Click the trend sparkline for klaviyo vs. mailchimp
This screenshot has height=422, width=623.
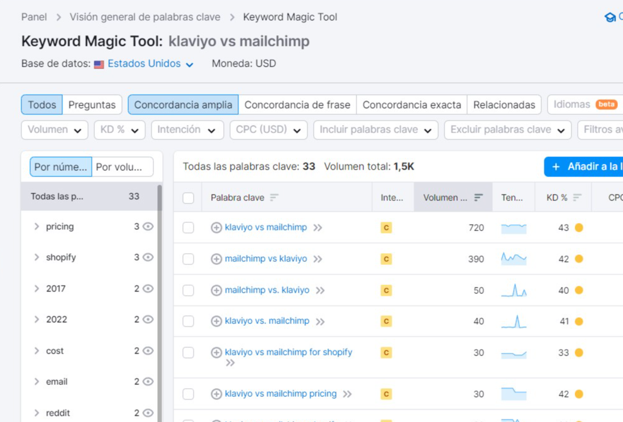(x=514, y=322)
